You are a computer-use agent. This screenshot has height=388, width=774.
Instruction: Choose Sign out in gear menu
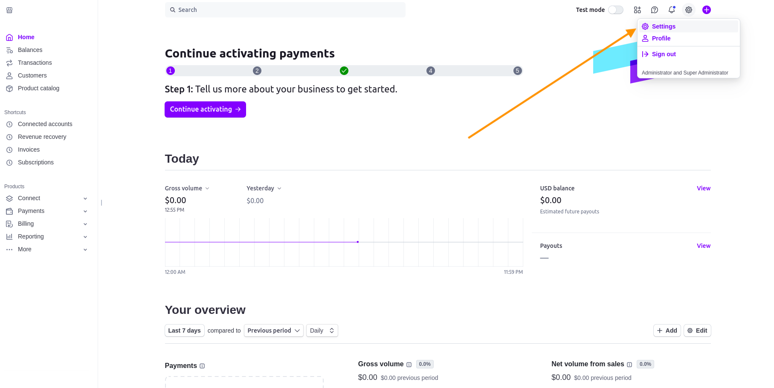click(688, 54)
